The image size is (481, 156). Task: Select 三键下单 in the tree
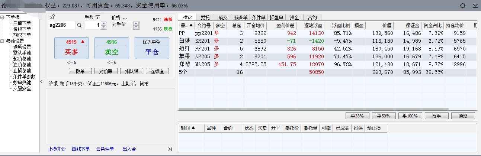pos(22,23)
